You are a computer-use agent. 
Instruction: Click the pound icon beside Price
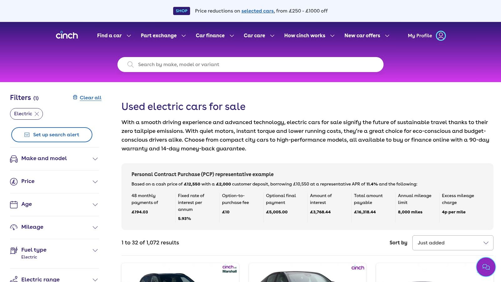point(14,182)
